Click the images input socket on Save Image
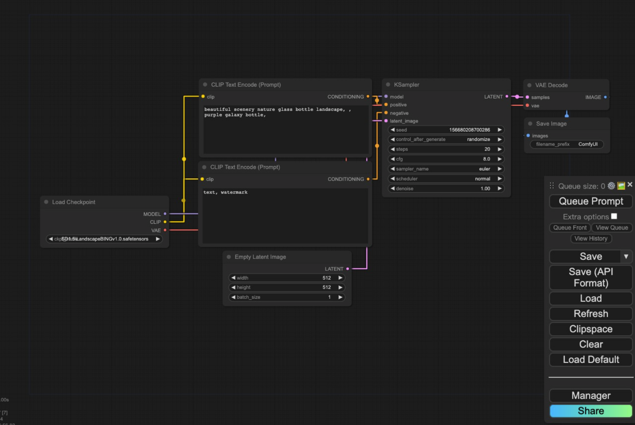This screenshot has width=635, height=425. (x=528, y=136)
